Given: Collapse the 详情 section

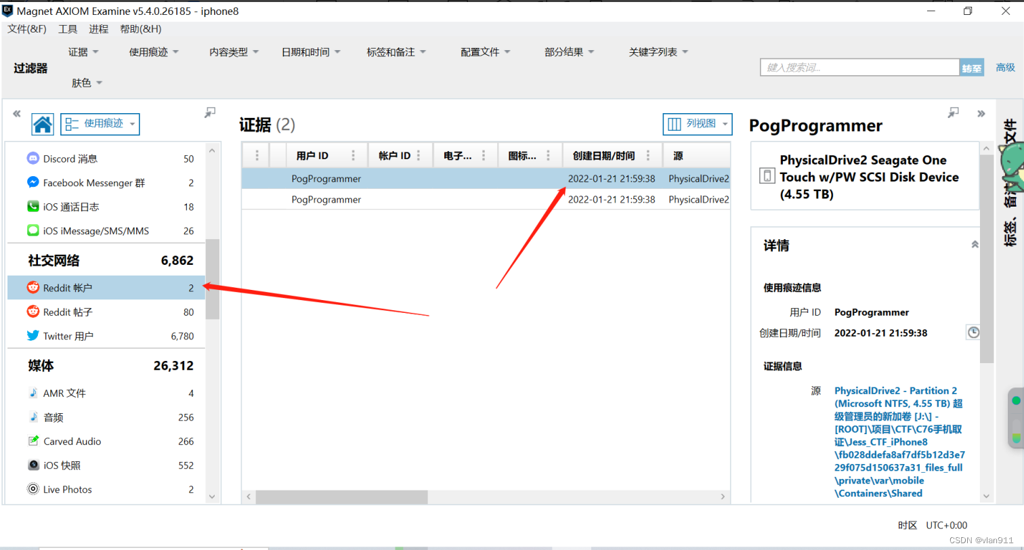Looking at the screenshot, I should click(975, 245).
